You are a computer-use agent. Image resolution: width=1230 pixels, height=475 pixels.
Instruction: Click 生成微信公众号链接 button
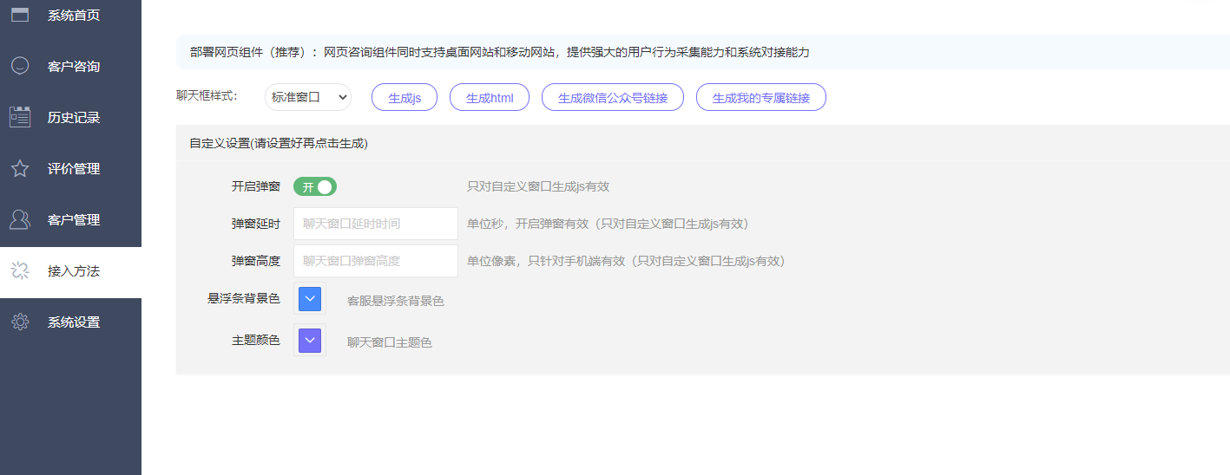[613, 98]
